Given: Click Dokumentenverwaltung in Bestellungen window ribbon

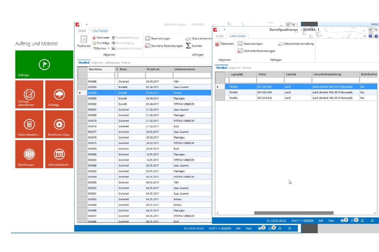Looking at the screenshot, I should tap(199, 38).
